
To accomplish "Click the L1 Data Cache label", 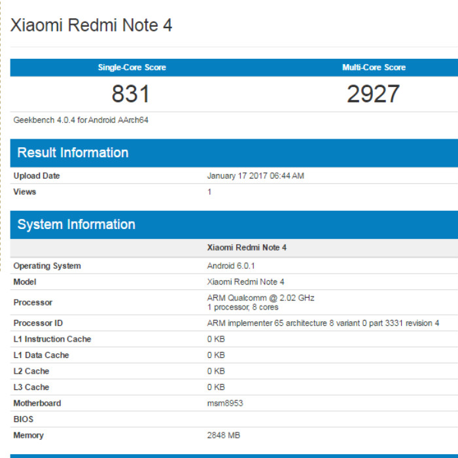I will (41, 355).
